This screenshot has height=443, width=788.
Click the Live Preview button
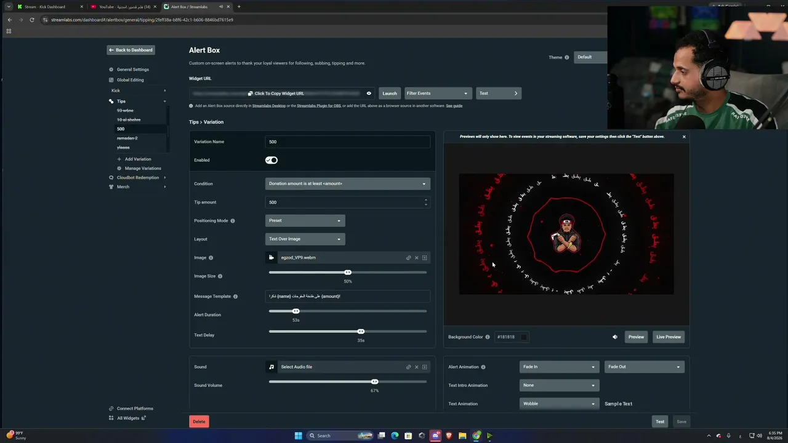(x=669, y=337)
